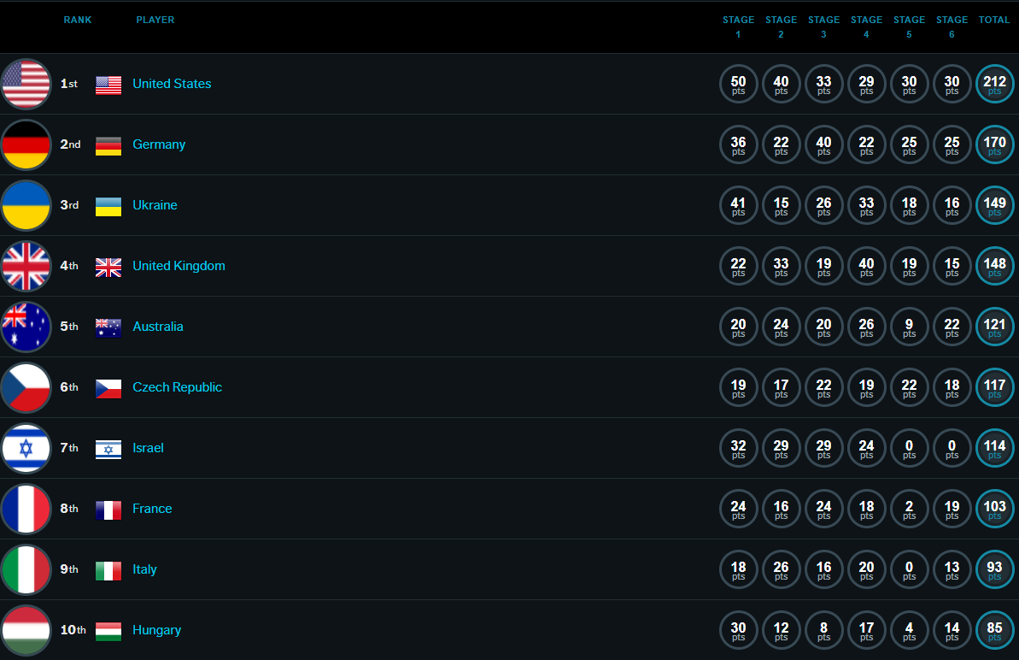This screenshot has width=1019, height=660.
Task: Click Ukraine Stage 1 score 41 pts
Action: 738,205
